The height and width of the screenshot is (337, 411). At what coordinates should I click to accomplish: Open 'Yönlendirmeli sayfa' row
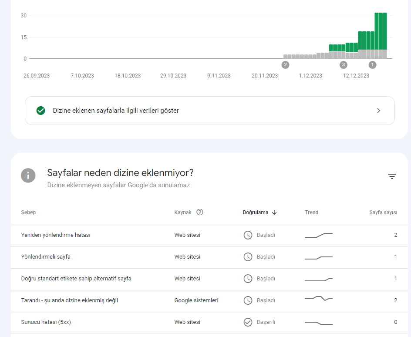tap(209, 257)
